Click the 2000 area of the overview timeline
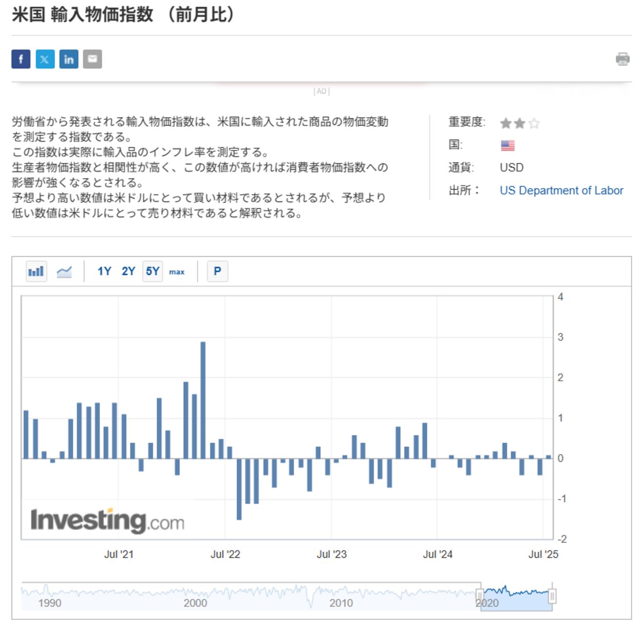This screenshot has width=635, height=625. 195,603
